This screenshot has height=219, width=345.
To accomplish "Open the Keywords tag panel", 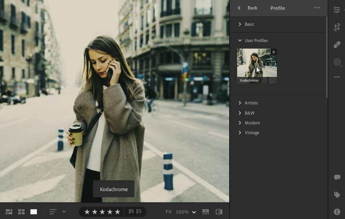I will [x=337, y=195].
